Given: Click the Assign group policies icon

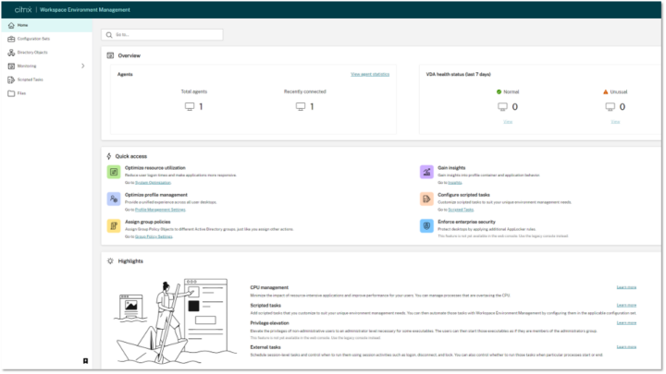Looking at the screenshot, I should (114, 224).
